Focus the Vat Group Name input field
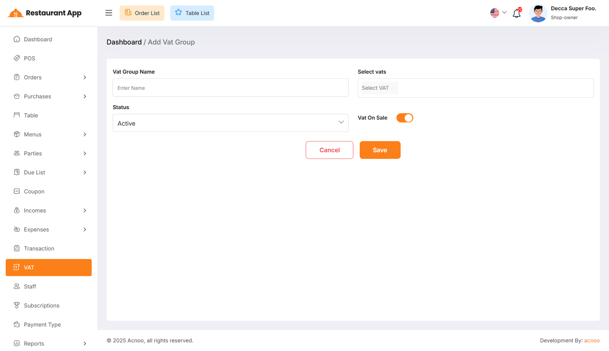Viewport: 609px width, 351px height. coord(230,88)
